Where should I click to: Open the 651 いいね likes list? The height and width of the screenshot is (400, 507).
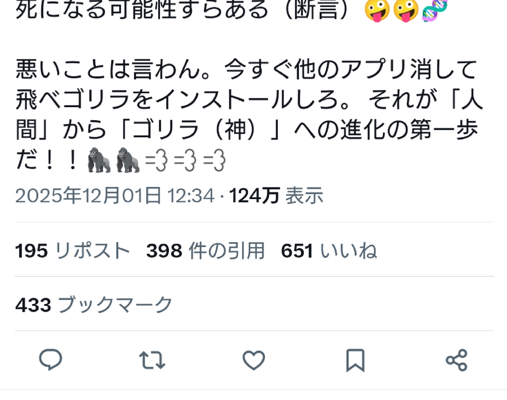coord(329,251)
